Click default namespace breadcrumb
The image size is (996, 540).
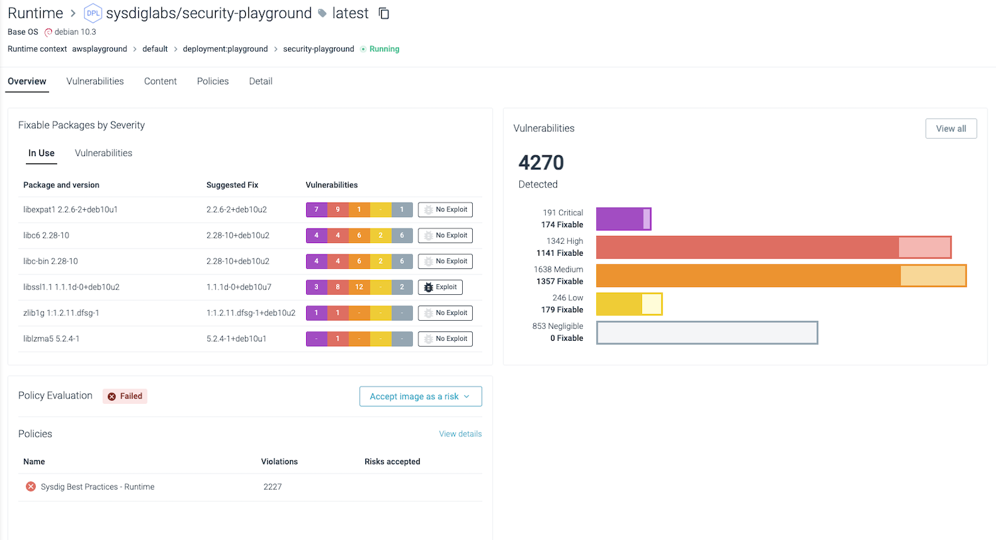pos(155,49)
